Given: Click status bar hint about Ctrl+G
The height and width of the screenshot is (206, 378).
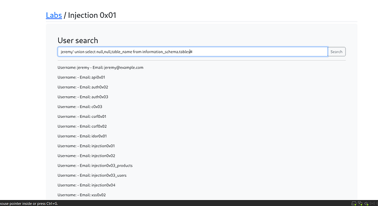Looking at the screenshot, I should tap(29, 203).
